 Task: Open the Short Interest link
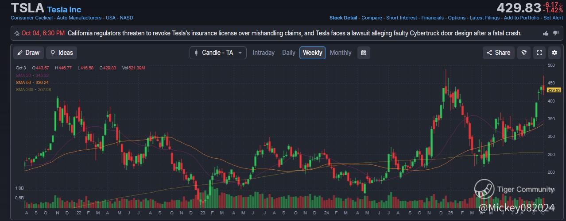tap(402, 18)
